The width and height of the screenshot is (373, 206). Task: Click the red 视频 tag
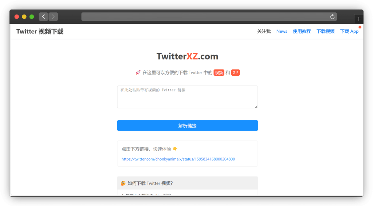click(x=219, y=73)
